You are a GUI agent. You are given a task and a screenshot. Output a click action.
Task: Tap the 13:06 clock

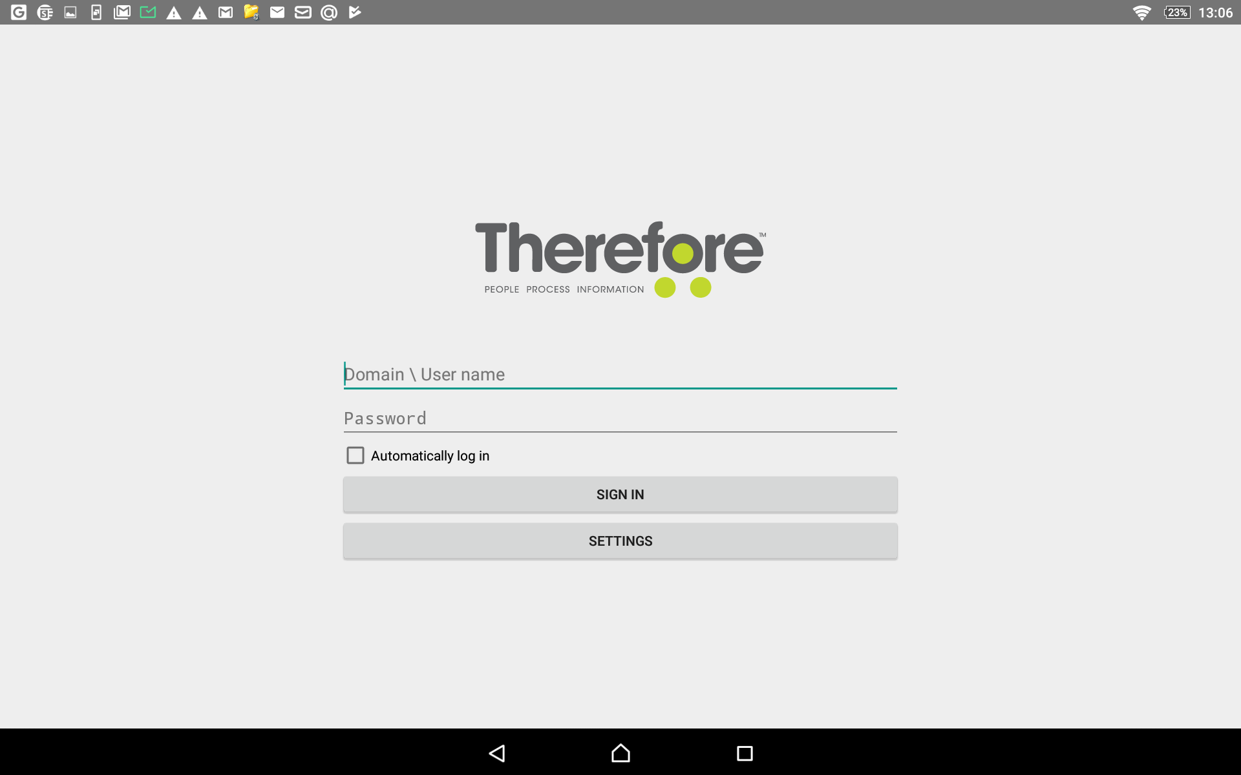click(1215, 13)
